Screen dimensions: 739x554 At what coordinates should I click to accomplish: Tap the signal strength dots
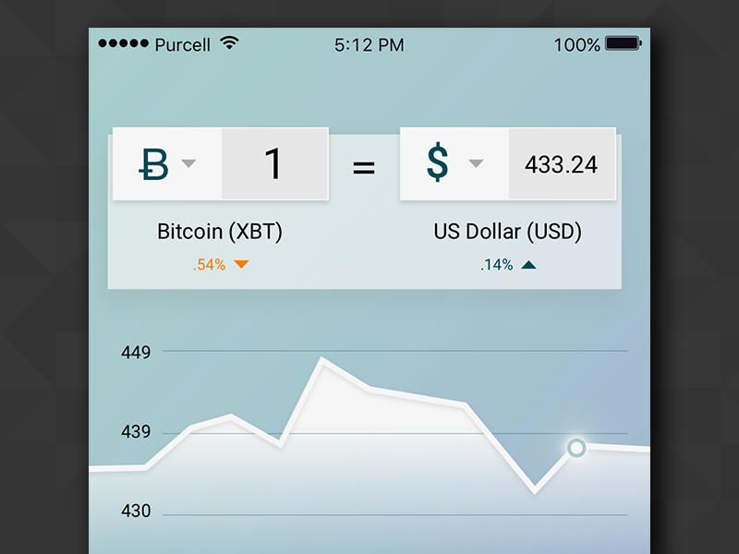click(123, 43)
